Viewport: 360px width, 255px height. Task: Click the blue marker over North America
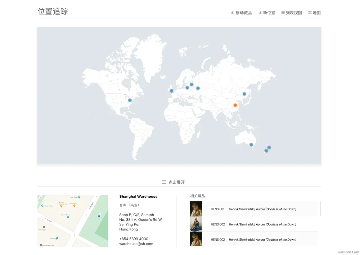pos(130,100)
